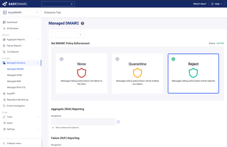Click the EasySPF icon
This screenshot has height=147, width=227.
[4, 94]
